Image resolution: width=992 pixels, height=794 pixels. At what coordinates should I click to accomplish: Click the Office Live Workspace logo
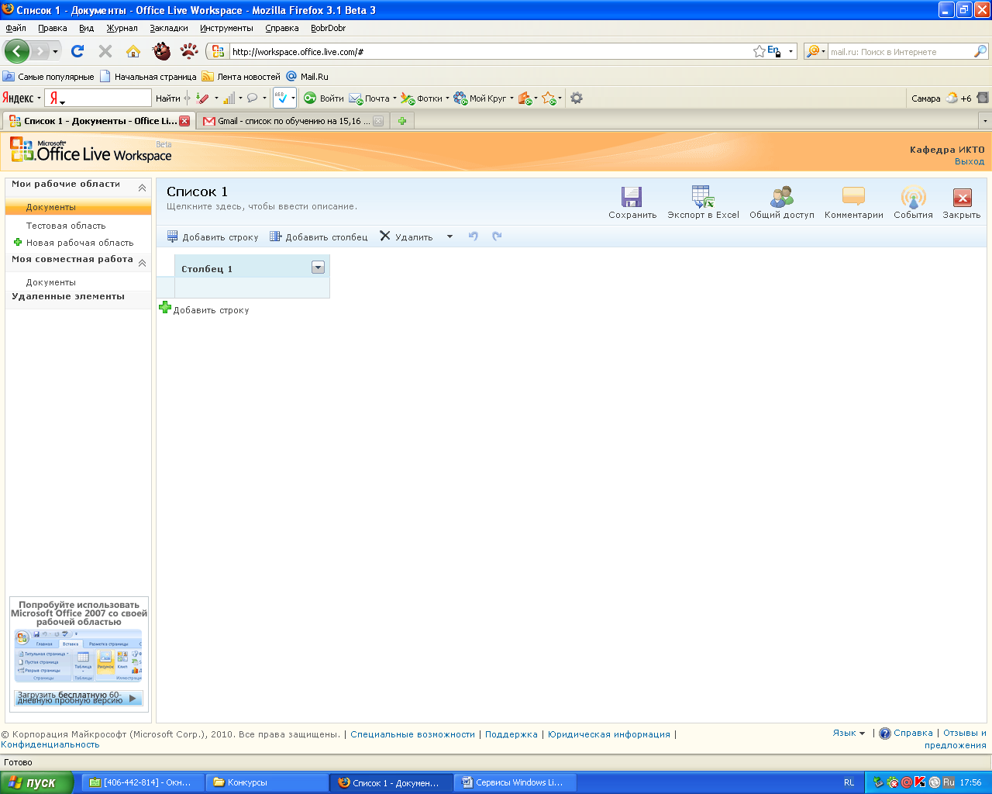coord(91,150)
